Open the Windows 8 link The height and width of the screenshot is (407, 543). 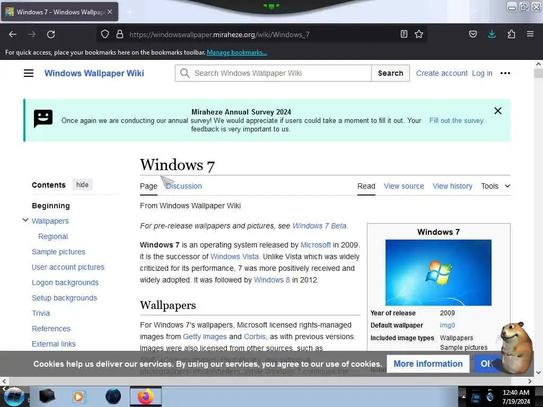coord(272,280)
